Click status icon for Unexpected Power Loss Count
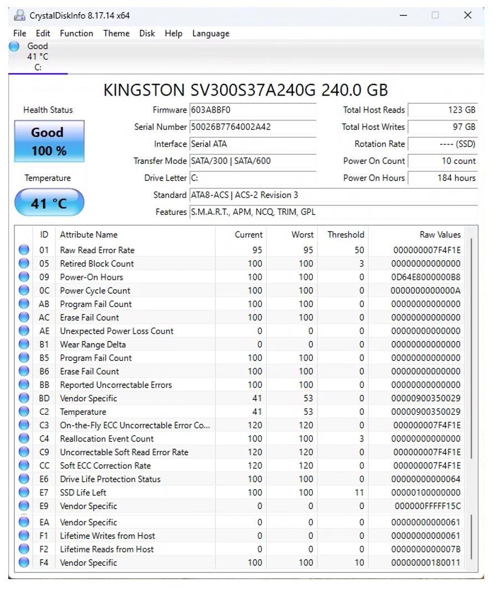This screenshot has height=593, width=498. coord(24,330)
